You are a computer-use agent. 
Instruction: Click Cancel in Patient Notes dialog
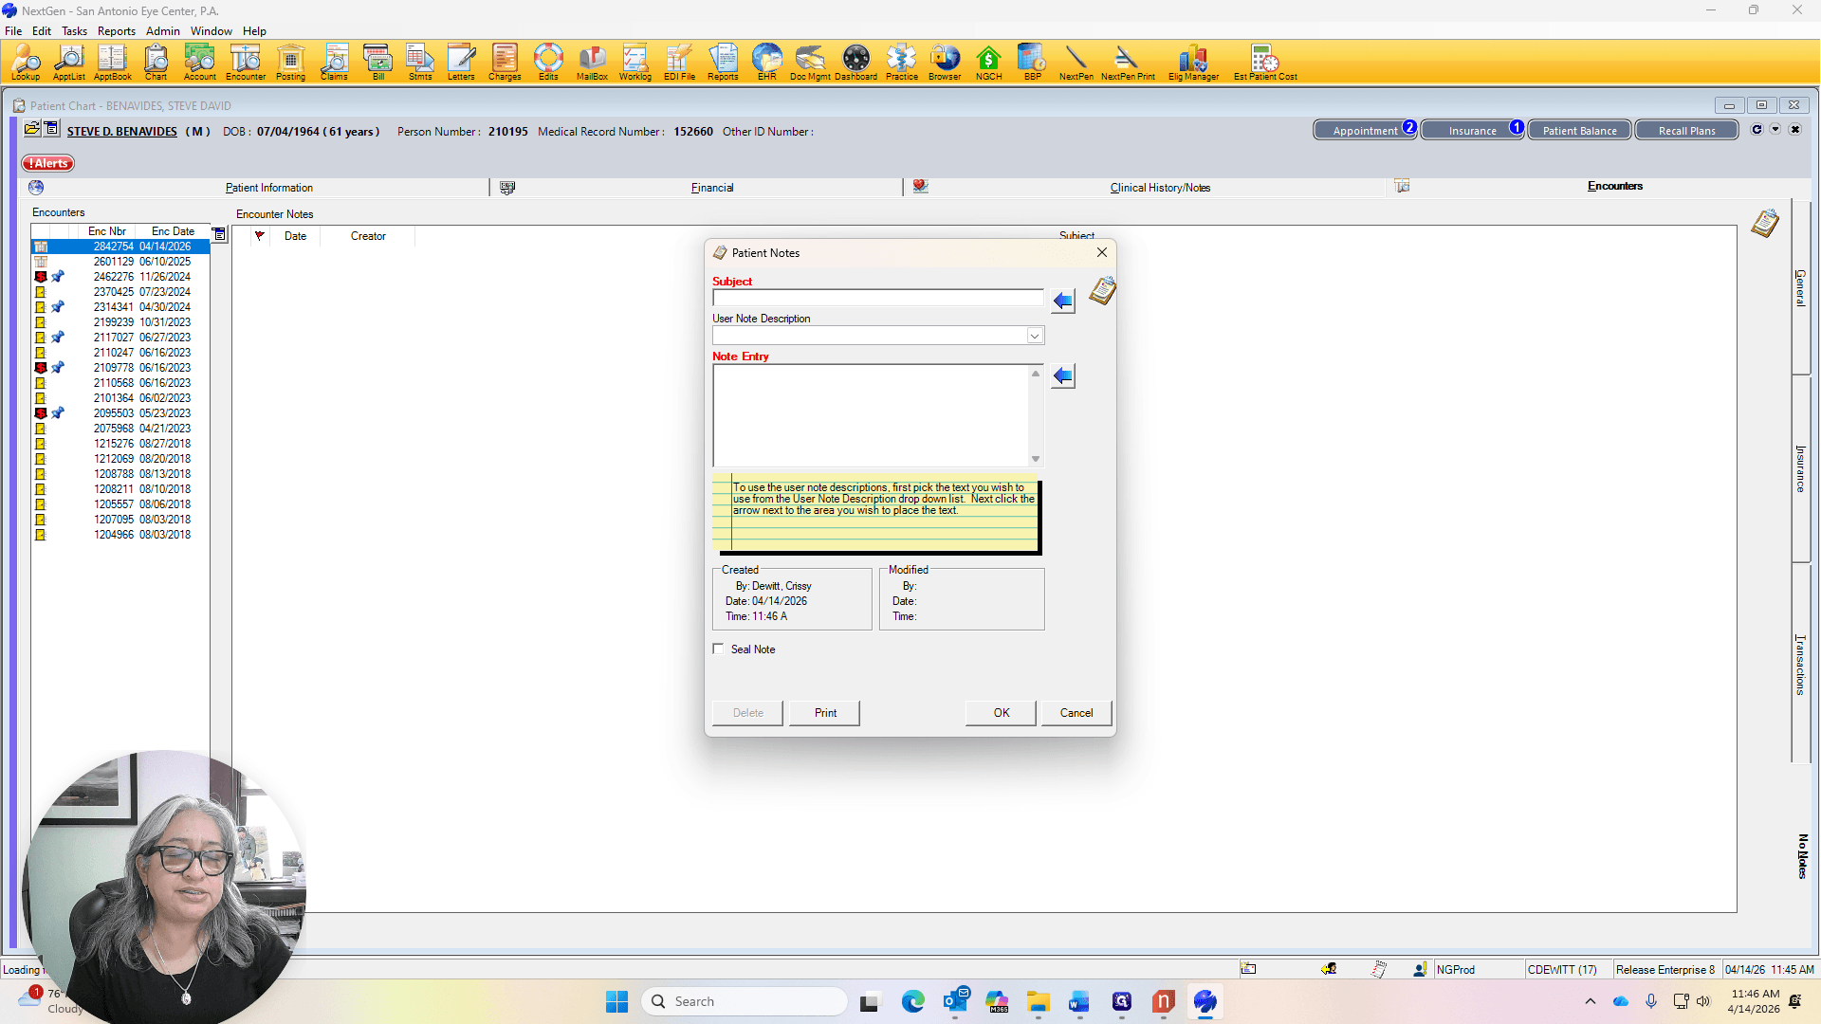click(x=1076, y=713)
